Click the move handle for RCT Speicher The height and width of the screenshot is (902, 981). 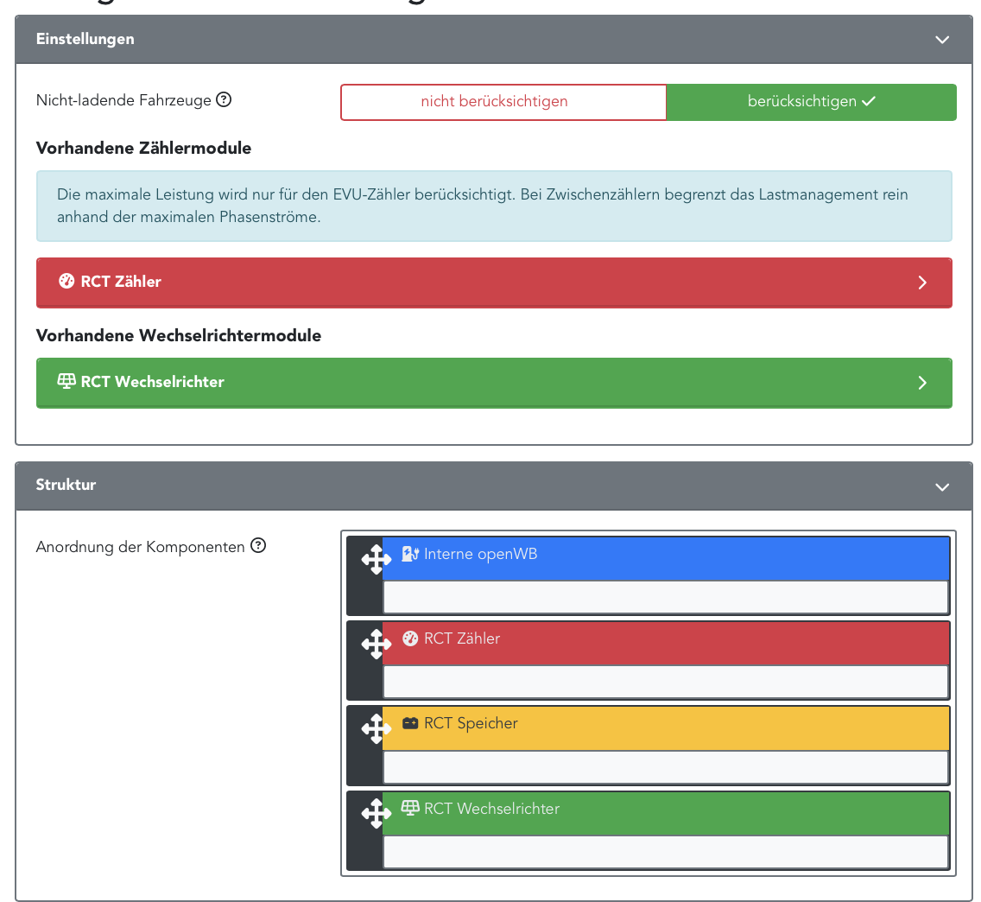[x=376, y=728]
